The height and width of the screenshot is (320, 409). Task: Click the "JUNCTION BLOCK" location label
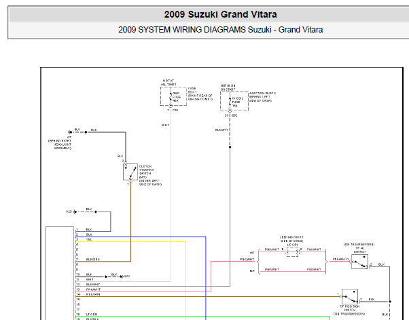[262, 97]
